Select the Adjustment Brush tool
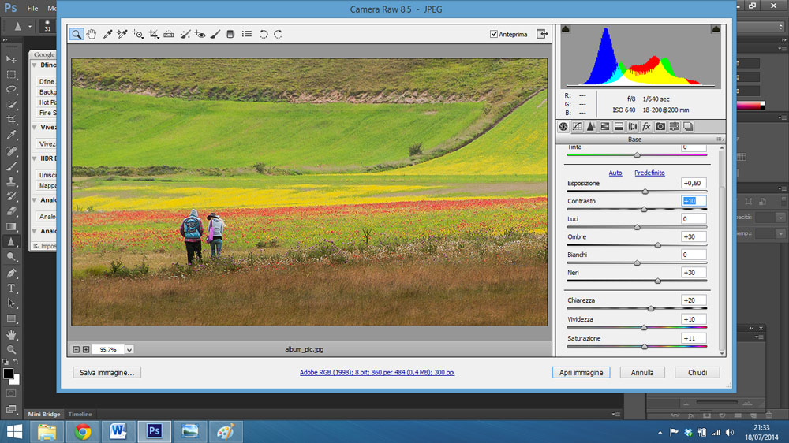This screenshot has width=789, height=443. [x=215, y=34]
